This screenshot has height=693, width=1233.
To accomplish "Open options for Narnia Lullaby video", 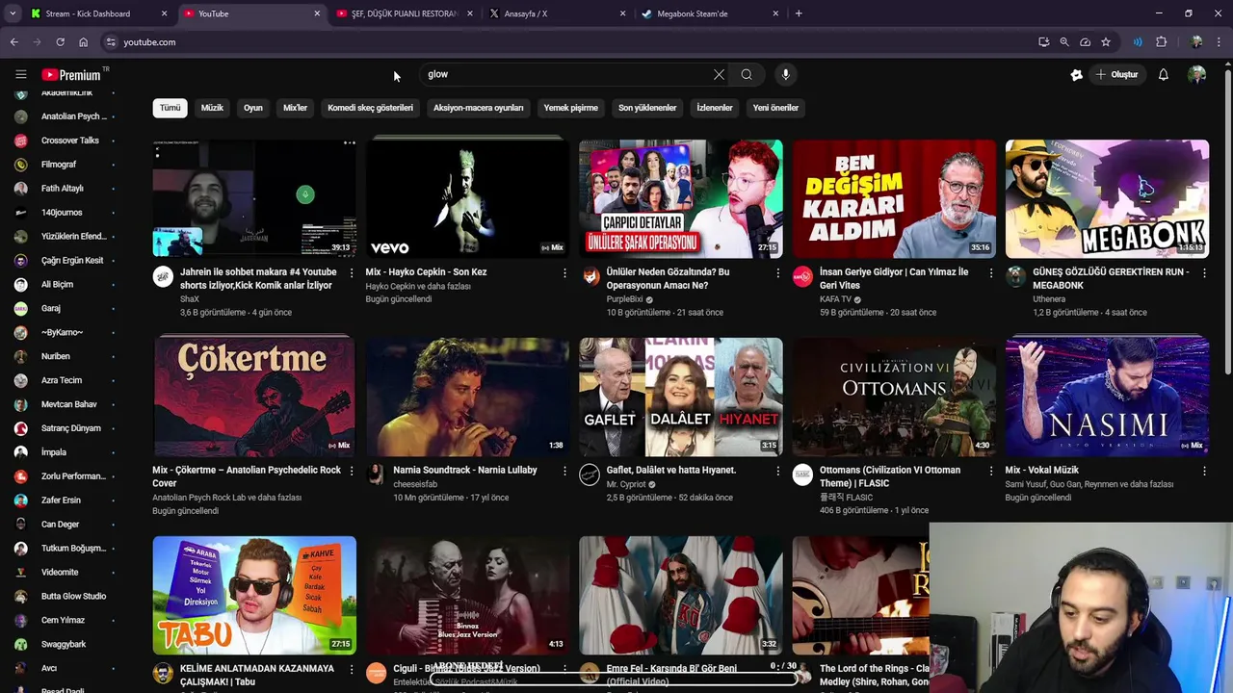I will point(564,472).
